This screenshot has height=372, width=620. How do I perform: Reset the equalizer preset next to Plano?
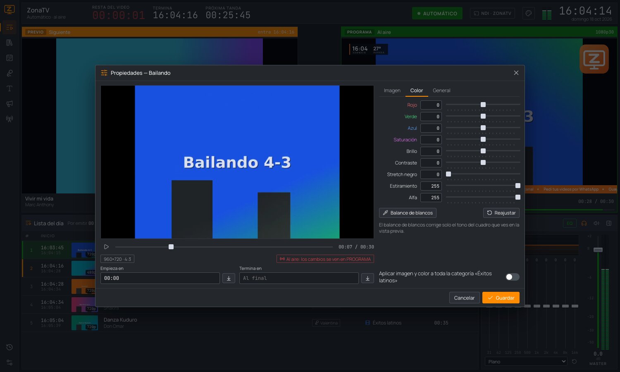pyautogui.click(x=574, y=362)
